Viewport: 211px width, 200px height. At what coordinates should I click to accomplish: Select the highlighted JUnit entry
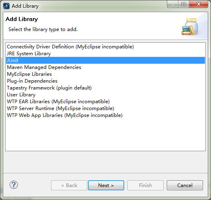pyautogui.click(x=105, y=60)
